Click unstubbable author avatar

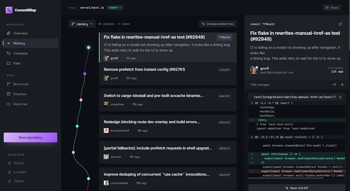tap(106, 183)
